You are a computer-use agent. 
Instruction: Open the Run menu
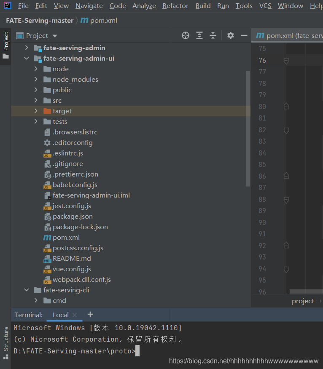point(223,5)
